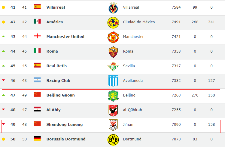Open the Manchester United team link
The image size is (225, 147).
[65, 36]
